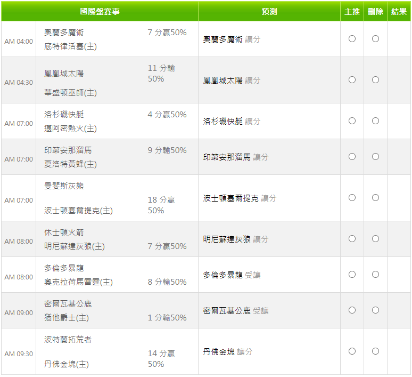Click prediction 多倫多暴龍 受讓
Screen dimensions: 412x377
[x=232, y=275]
